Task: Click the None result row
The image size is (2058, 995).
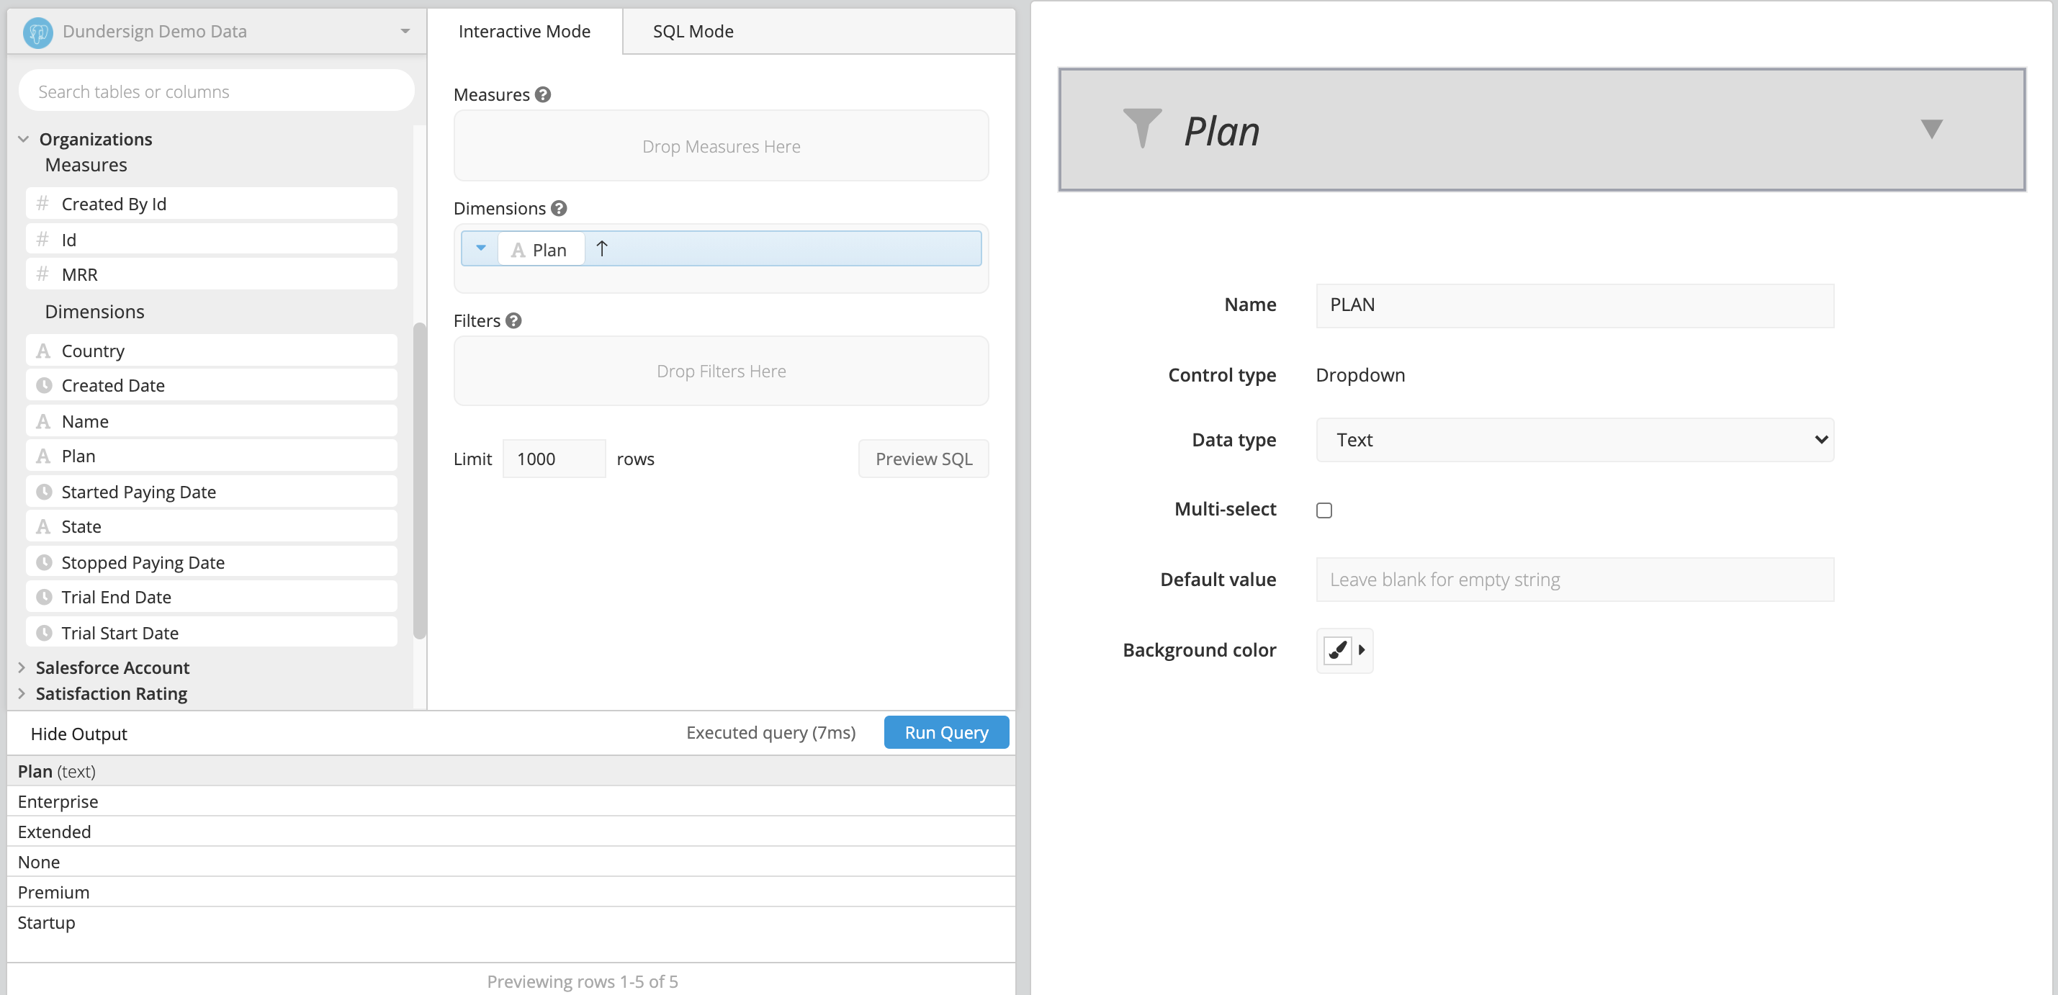Action: tap(511, 862)
